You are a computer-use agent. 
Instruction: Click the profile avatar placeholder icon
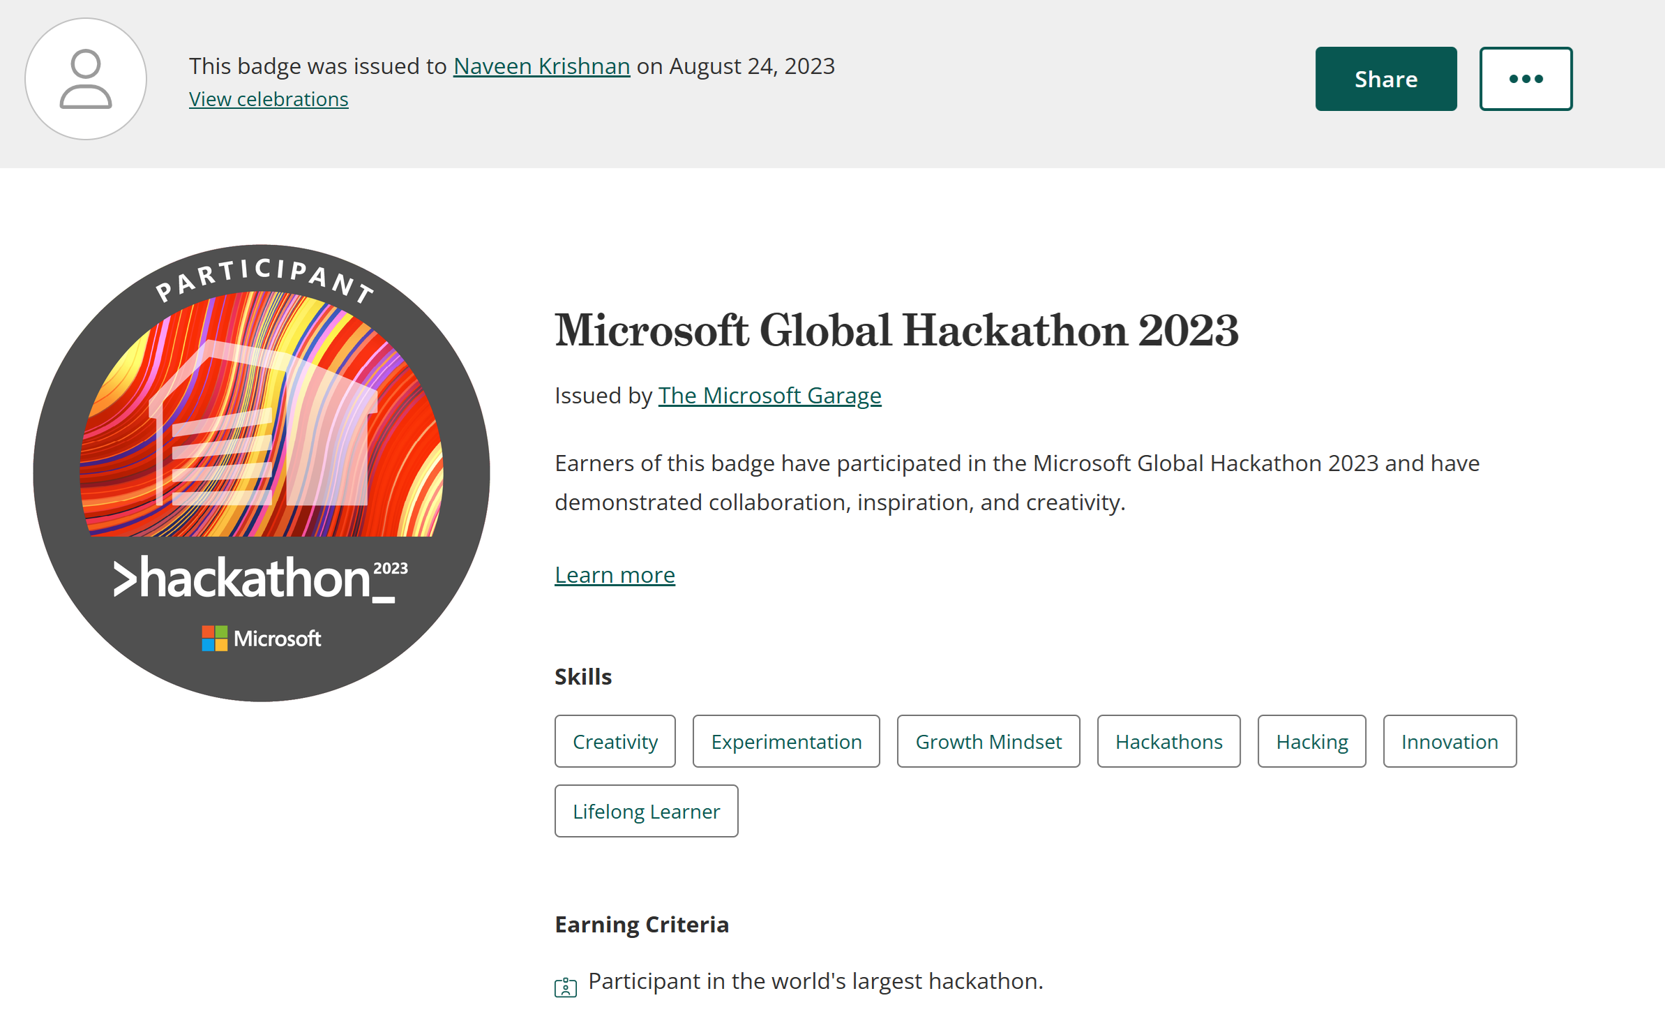[x=86, y=79]
